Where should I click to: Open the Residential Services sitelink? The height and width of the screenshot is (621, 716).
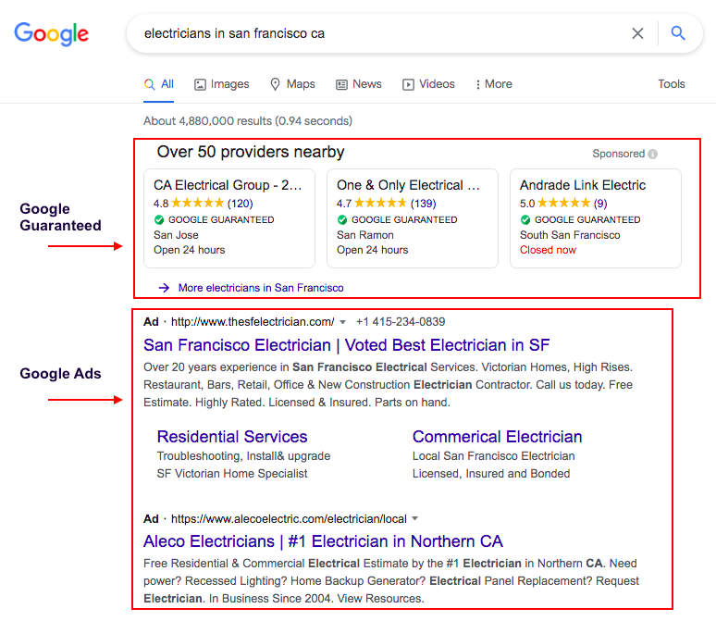click(232, 437)
